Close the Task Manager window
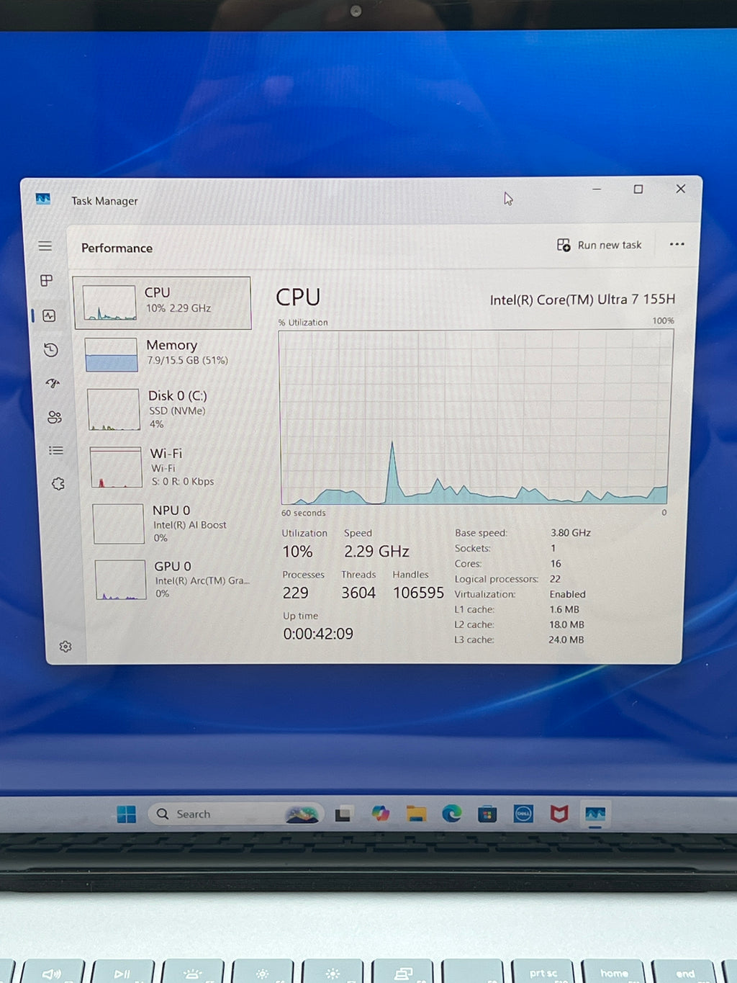This screenshot has width=737, height=983. 680,189
